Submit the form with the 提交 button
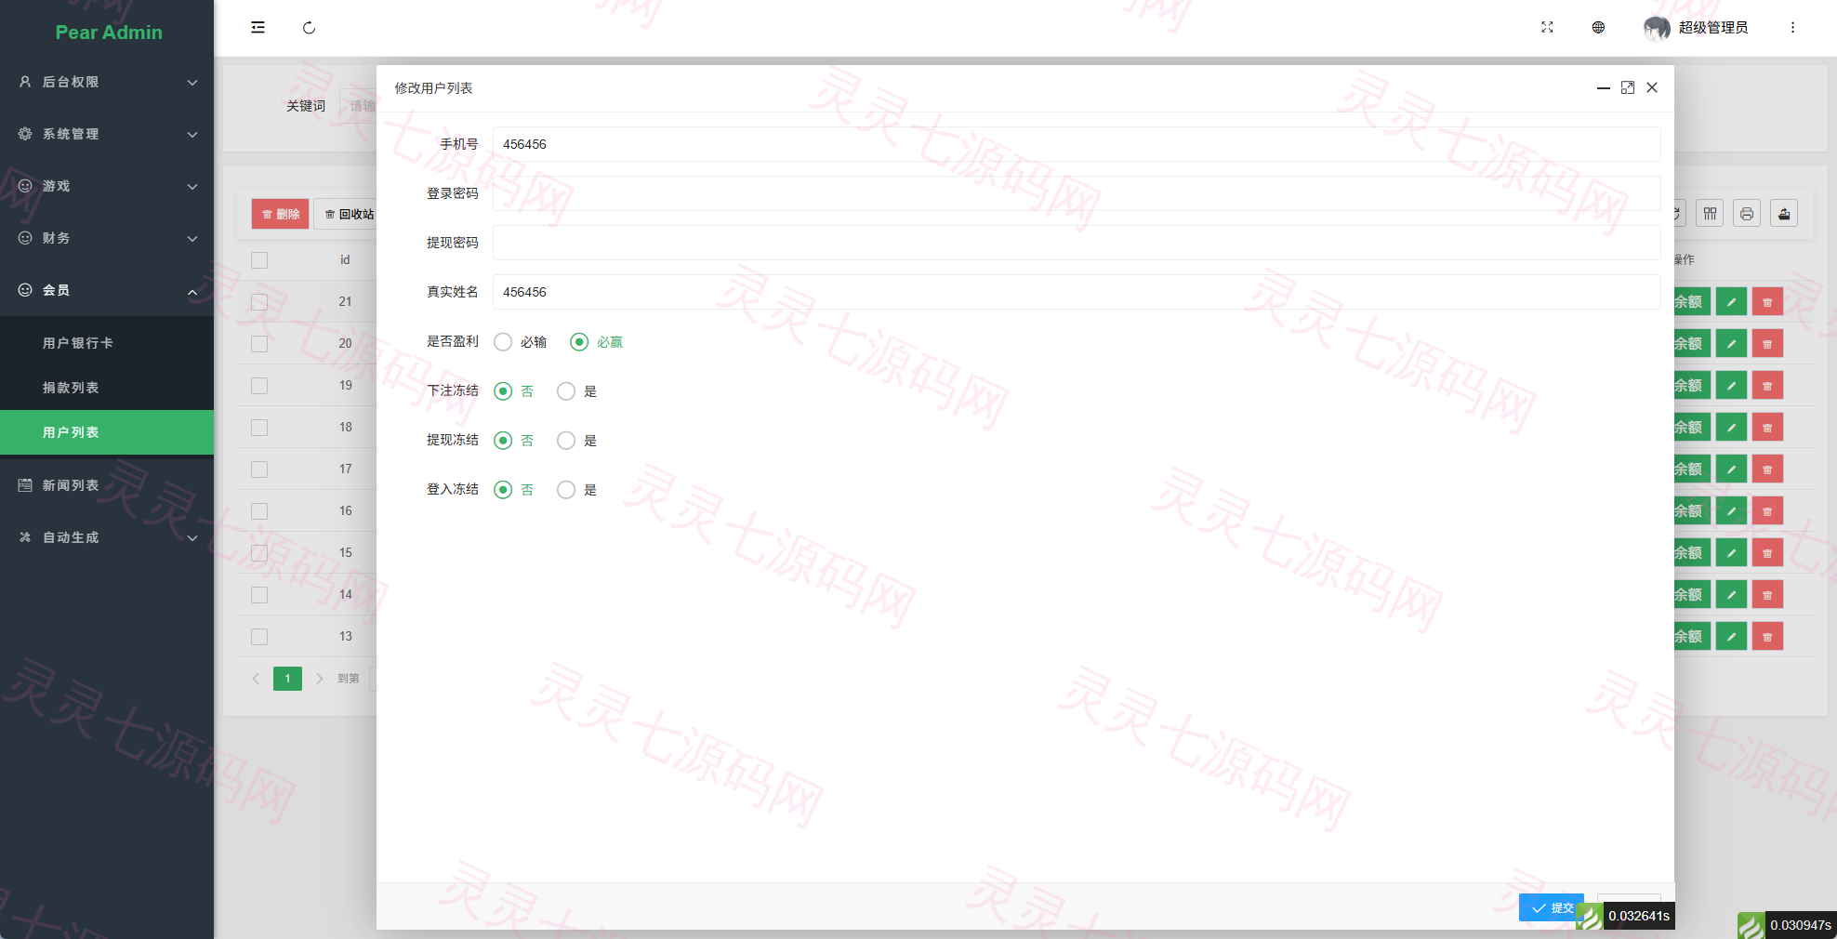The width and height of the screenshot is (1837, 939). pos(1551,907)
